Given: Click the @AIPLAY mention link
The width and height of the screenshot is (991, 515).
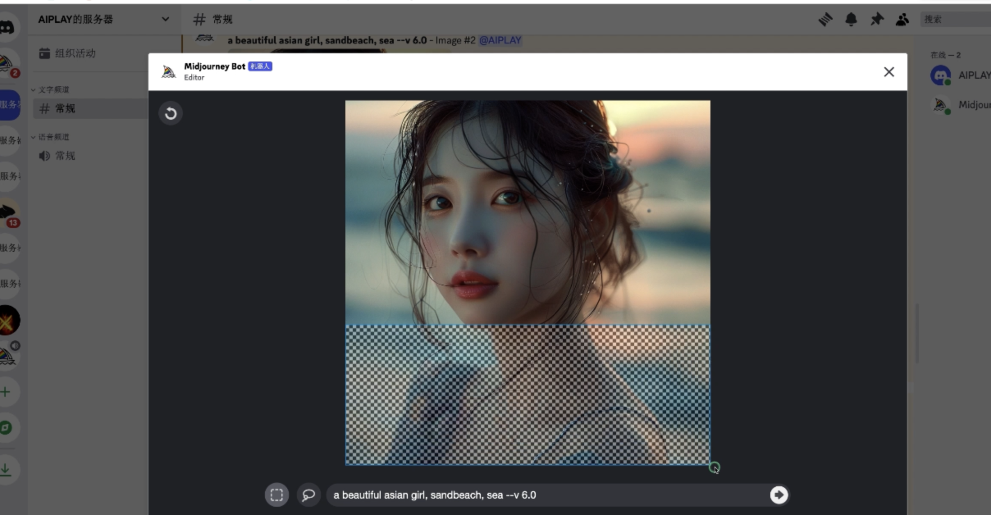Looking at the screenshot, I should 500,40.
